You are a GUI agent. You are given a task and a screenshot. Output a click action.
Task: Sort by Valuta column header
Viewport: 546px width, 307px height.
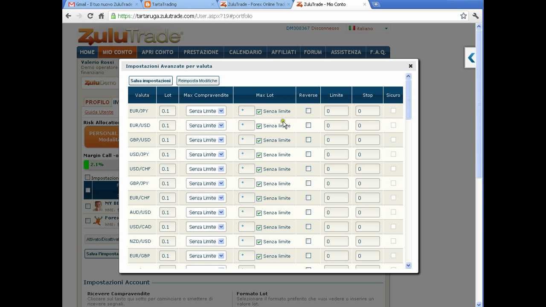point(142,95)
